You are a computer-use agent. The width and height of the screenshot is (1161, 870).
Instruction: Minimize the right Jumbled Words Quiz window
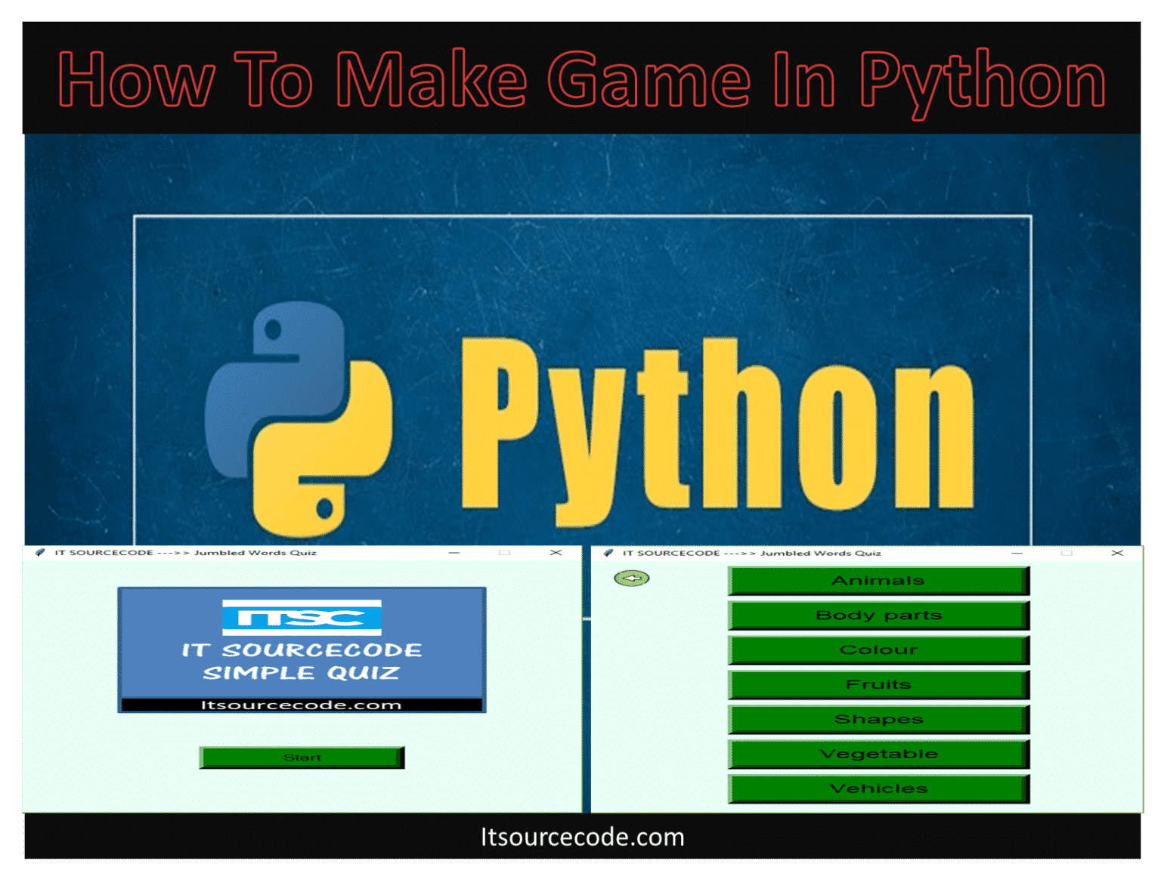1017,553
